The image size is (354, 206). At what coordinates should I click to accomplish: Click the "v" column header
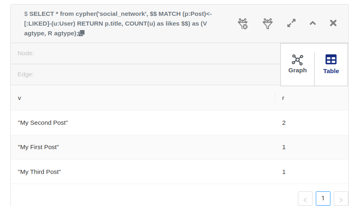tap(20, 98)
